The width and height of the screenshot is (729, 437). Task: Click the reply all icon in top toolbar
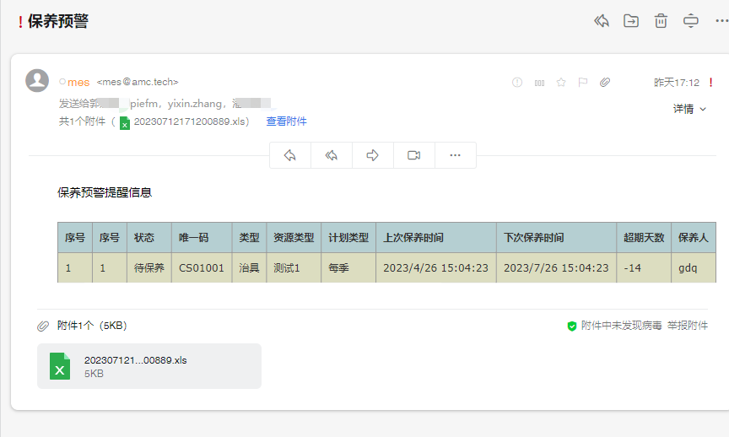pos(602,21)
